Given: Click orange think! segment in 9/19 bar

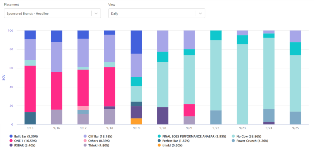Looking at the screenshot, I should [136, 121].
